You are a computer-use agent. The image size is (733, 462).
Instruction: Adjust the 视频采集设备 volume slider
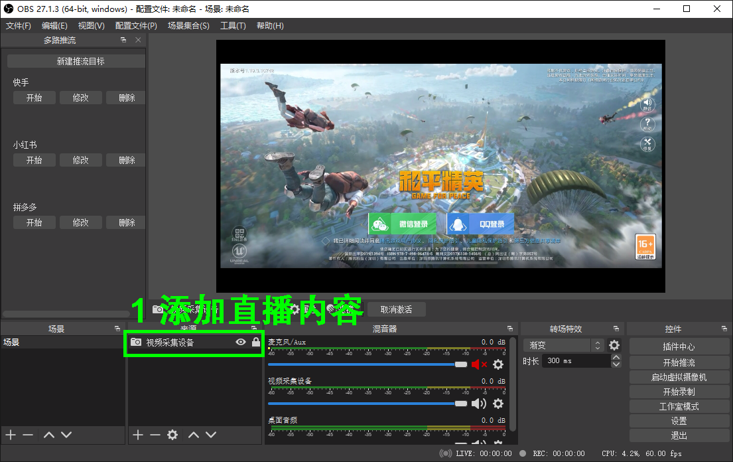(367, 404)
